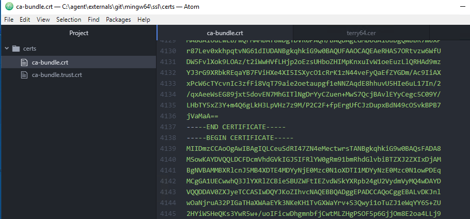470x219 pixels.
Task: Click the Project panel header
Action: [x=79, y=33]
